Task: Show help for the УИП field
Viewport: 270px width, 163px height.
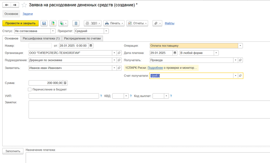Action: [101, 96]
